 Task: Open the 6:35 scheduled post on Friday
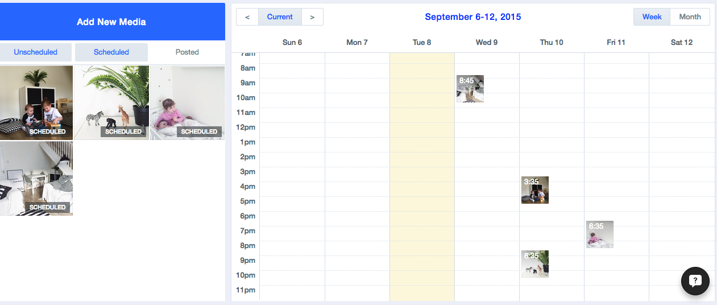point(600,234)
